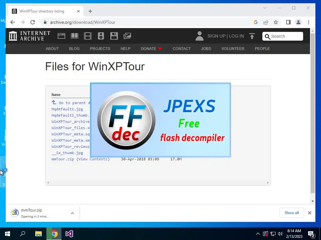
Task: Open the JOBS menu item
Action: 206,48
